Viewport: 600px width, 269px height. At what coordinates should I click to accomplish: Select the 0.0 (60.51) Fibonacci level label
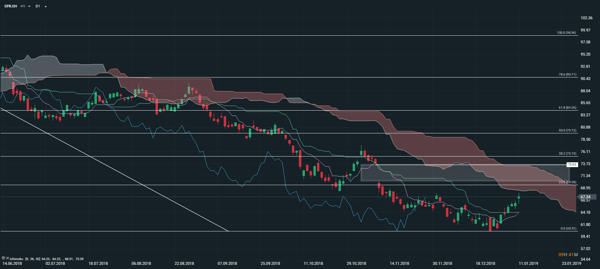(x=568, y=229)
